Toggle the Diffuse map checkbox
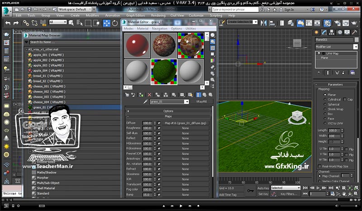This screenshot has height=211, width=362. 159,123
